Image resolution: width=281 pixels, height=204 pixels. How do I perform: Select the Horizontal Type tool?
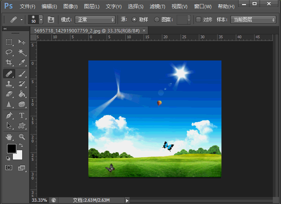(x=22, y=115)
